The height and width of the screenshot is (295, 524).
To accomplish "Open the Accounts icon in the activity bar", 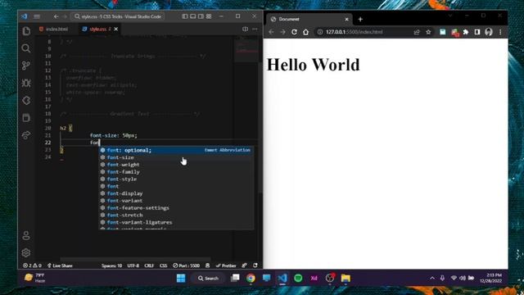I will [x=26, y=235].
